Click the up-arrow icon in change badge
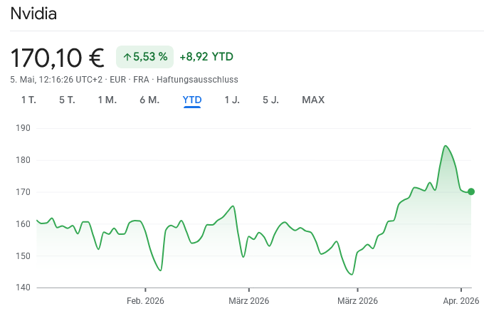This screenshot has width=484, height=311. 127,57
